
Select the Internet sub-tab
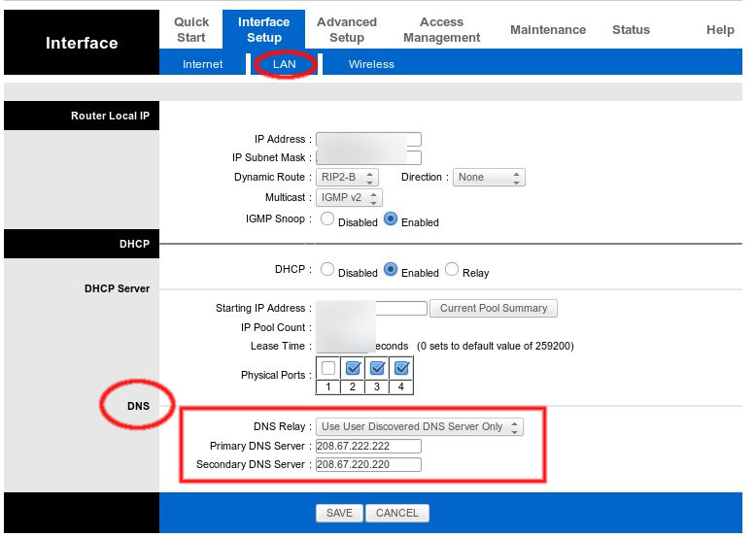[202, 64]
